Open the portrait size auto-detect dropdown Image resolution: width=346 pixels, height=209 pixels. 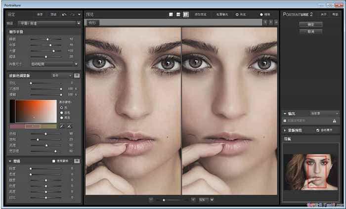tap(76, 64)
